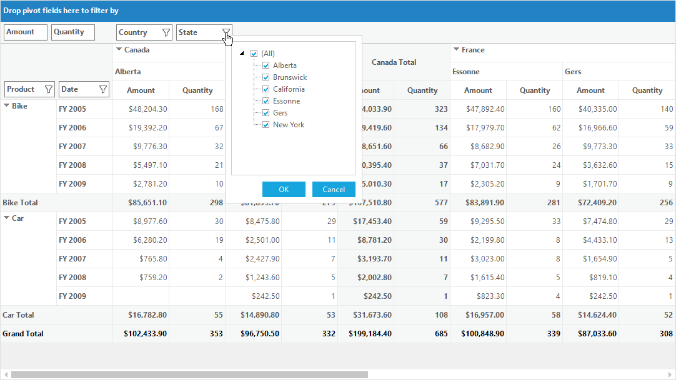Open the Product field filter icon
676x380 pixels.
click(49, 89)
